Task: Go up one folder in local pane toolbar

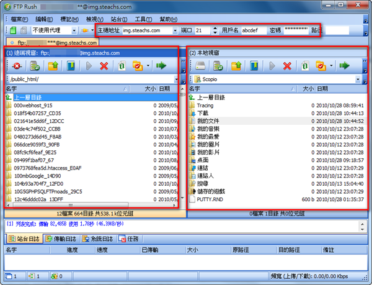Action: click(236, 66)
